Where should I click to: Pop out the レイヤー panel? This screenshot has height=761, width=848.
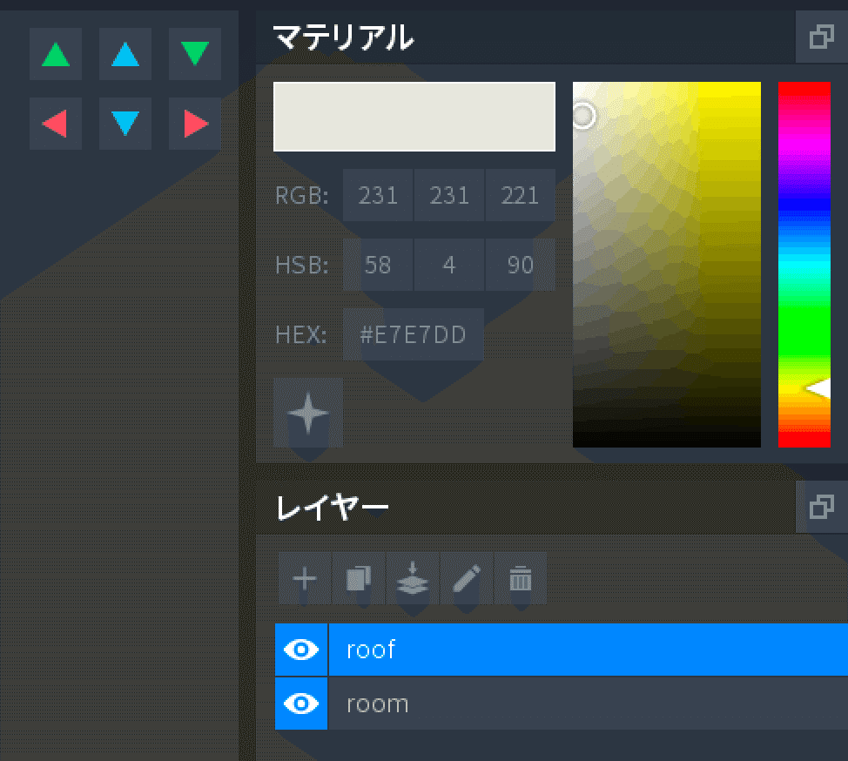coord(822,507)
